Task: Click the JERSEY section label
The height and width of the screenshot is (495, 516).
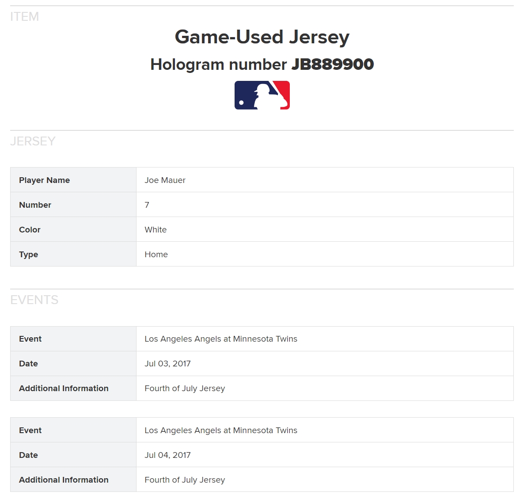Action: [x=33, y=141]
